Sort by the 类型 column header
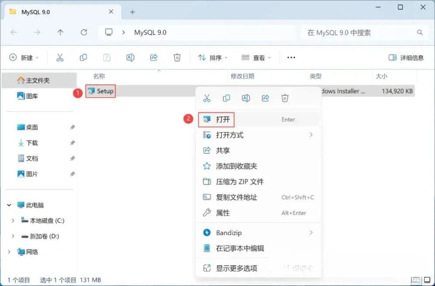The width and height of the screenshot is (435, 286). [315, 76]
